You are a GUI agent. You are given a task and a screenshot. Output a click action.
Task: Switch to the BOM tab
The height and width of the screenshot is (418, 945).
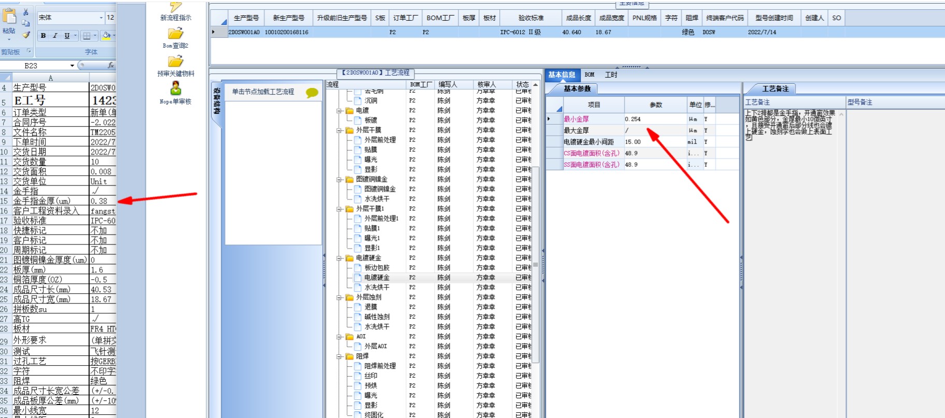coord(590,75)
